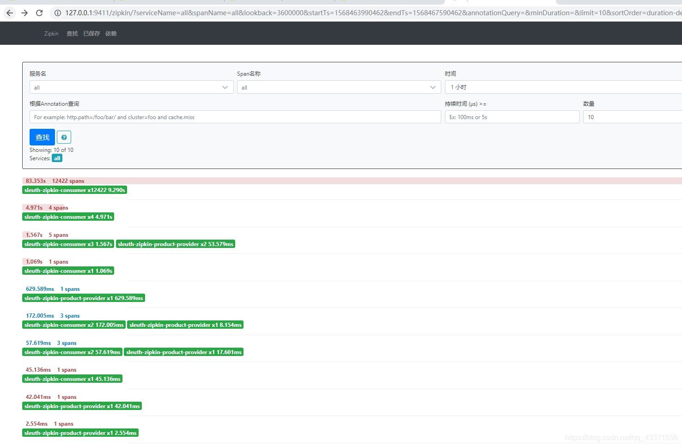The image size is (682, 446).
Task: Expand the 服务名 dropdown
Action: [131, 87]
